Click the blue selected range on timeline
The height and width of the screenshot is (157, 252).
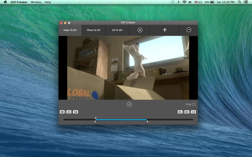[121, 120]
